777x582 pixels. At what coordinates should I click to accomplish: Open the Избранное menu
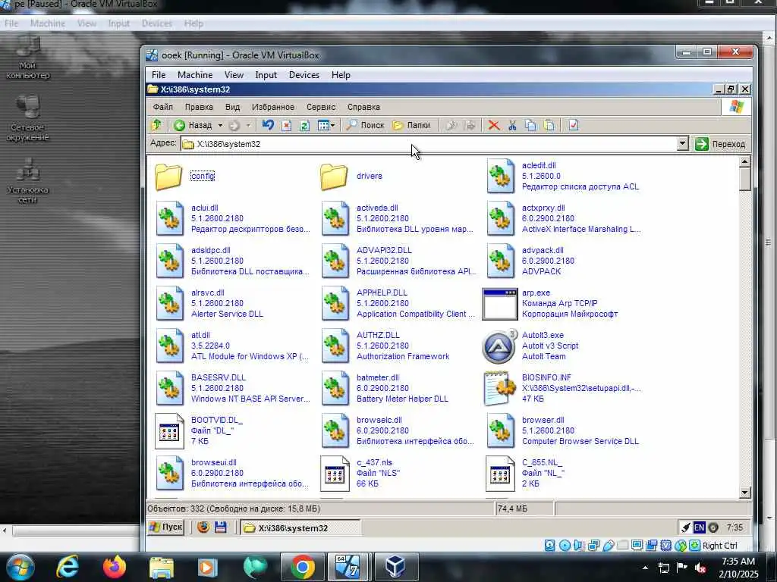[272, 107]
